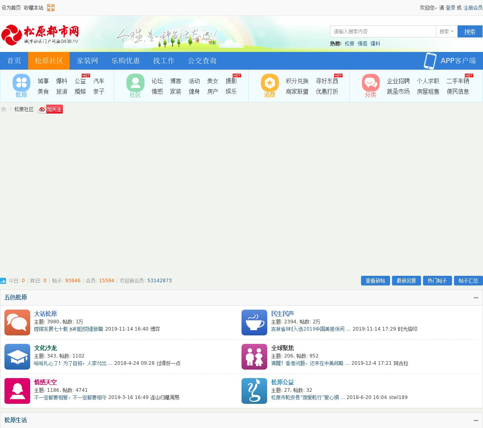
Task: Click the APP客户端 phone icon
Action: tap(430, 61)
